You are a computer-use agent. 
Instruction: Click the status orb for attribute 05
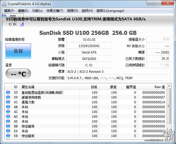[8, 93]
